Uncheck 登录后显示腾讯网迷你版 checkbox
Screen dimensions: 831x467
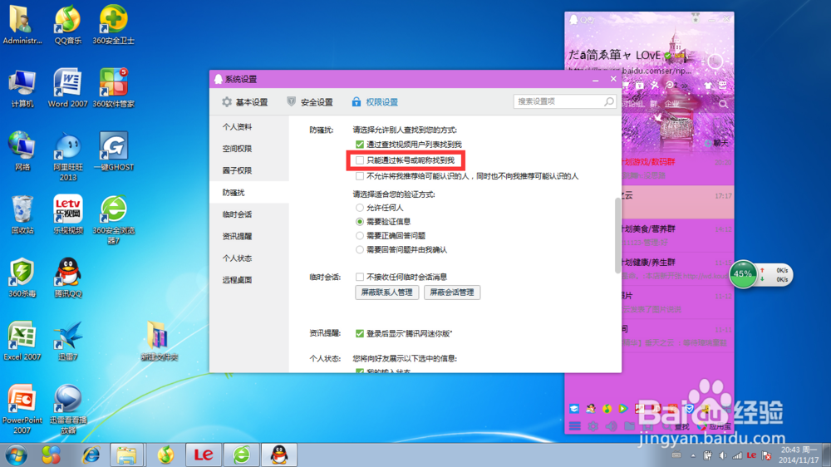(360, 333)
